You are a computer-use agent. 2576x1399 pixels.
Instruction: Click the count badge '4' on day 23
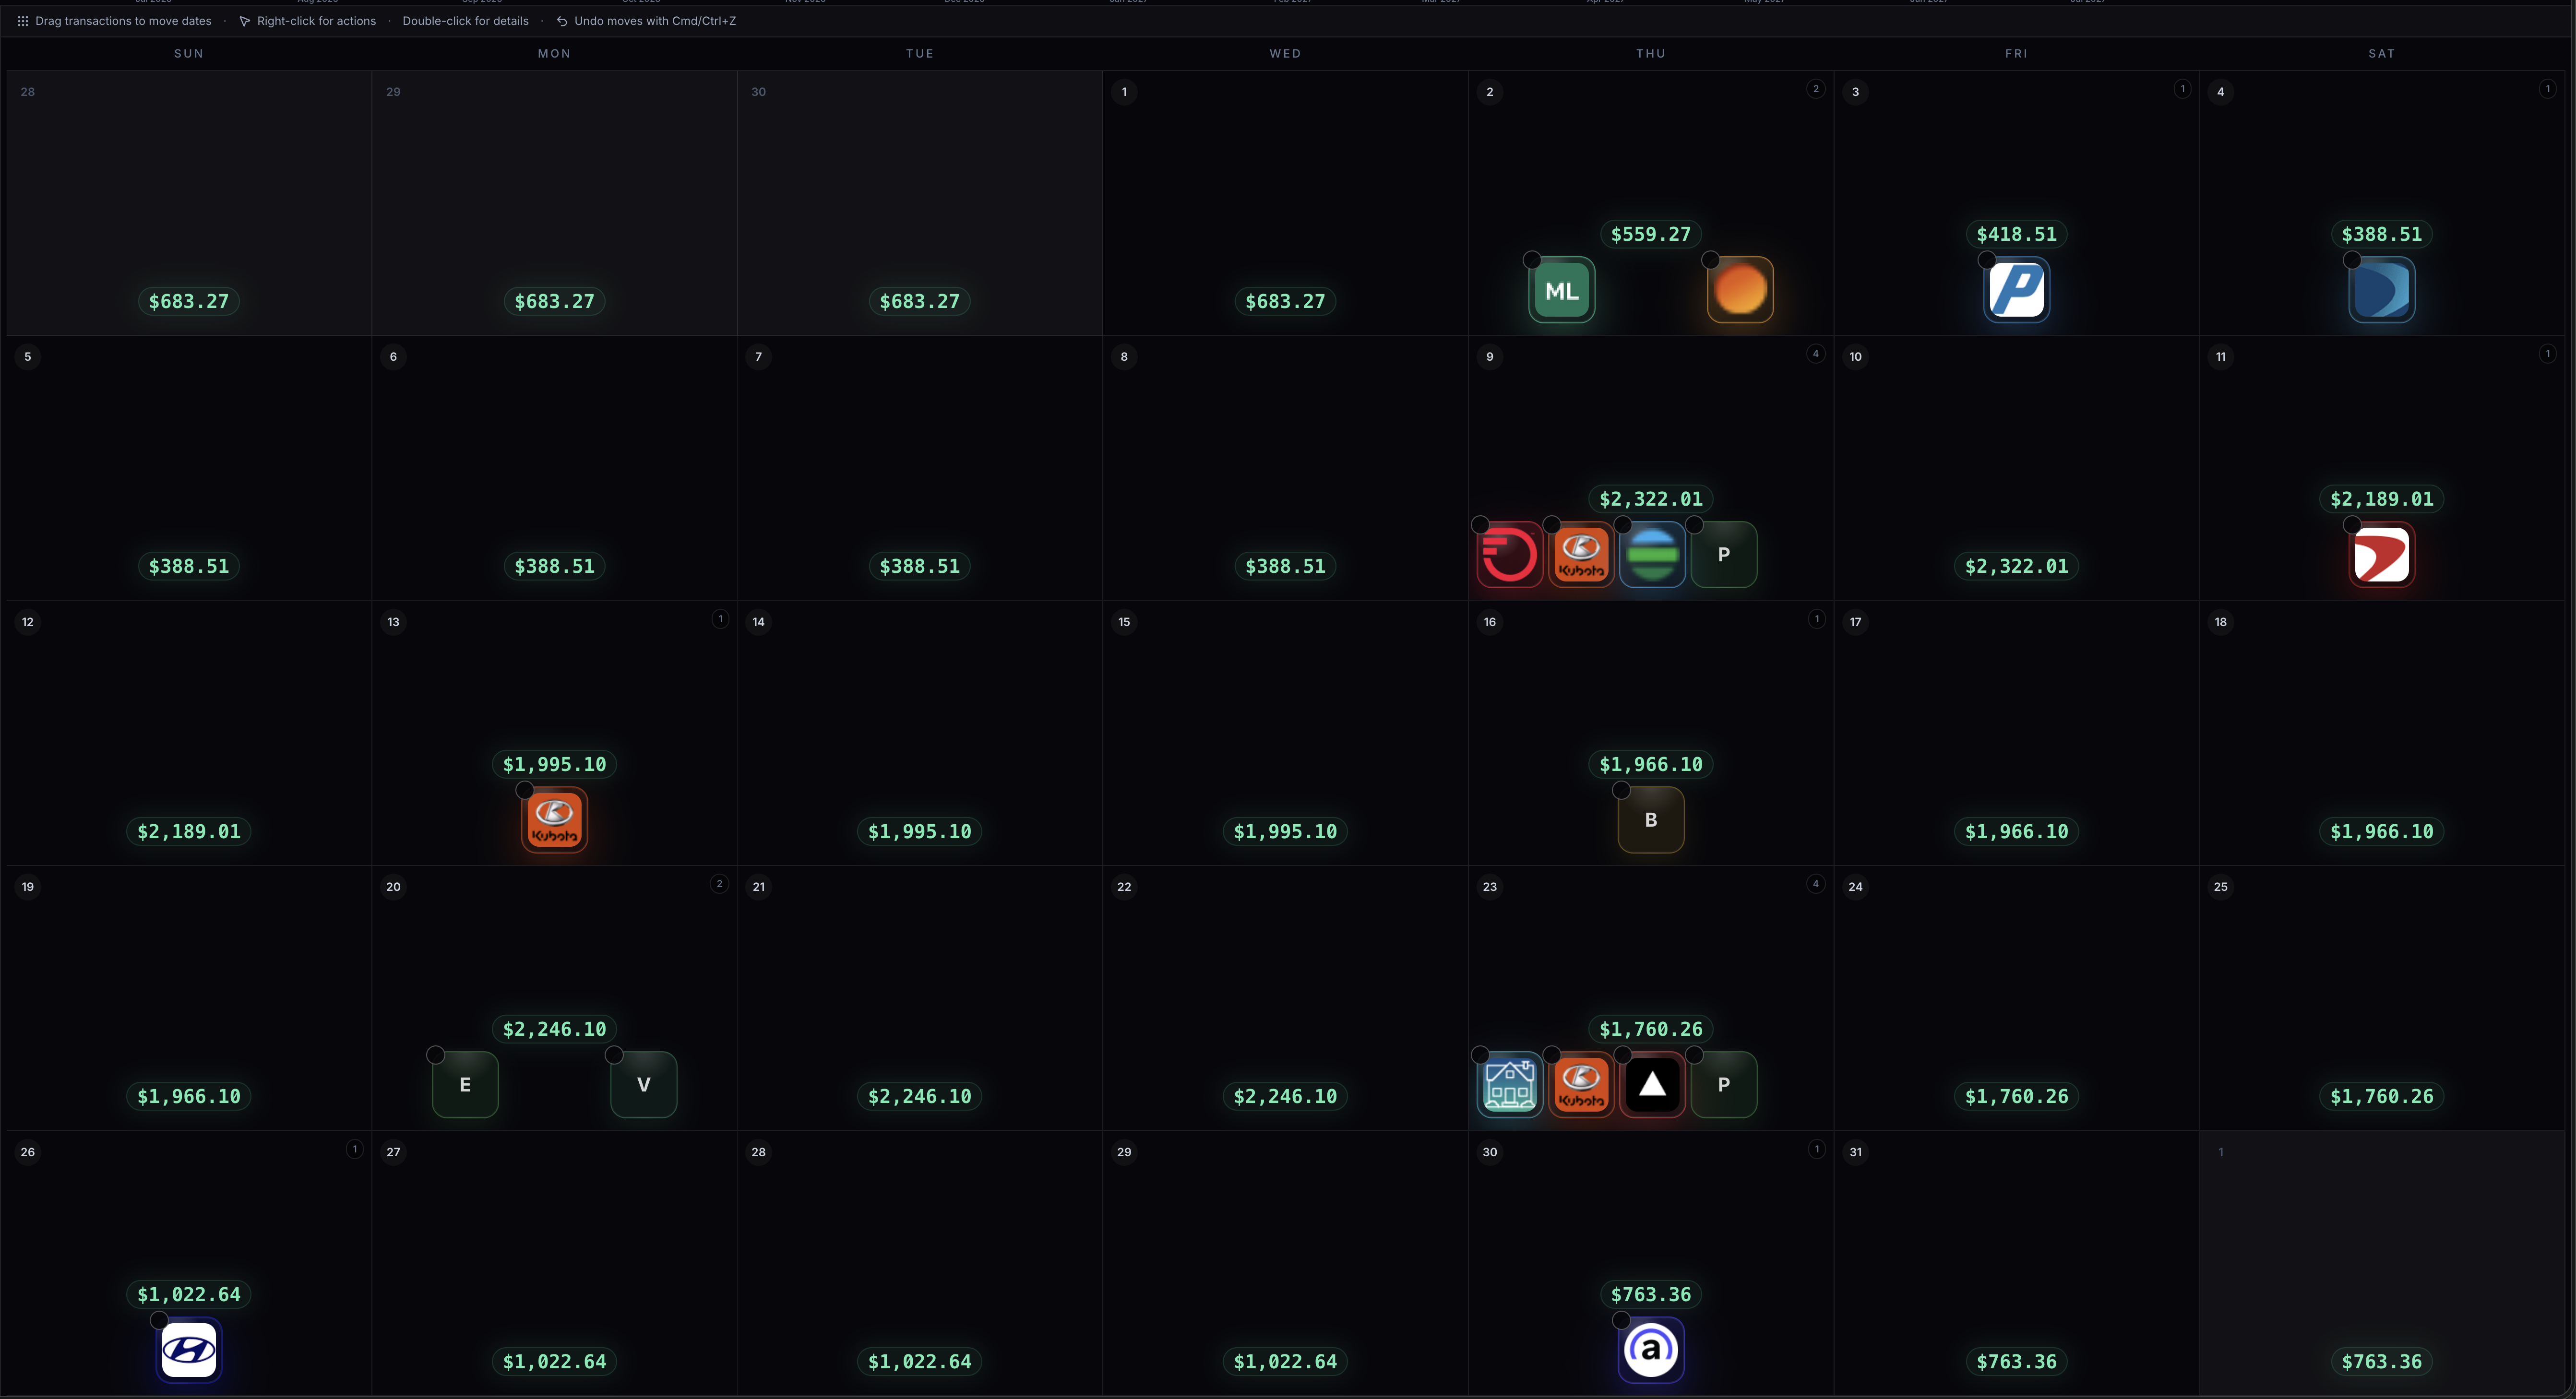click(1816, 884)
